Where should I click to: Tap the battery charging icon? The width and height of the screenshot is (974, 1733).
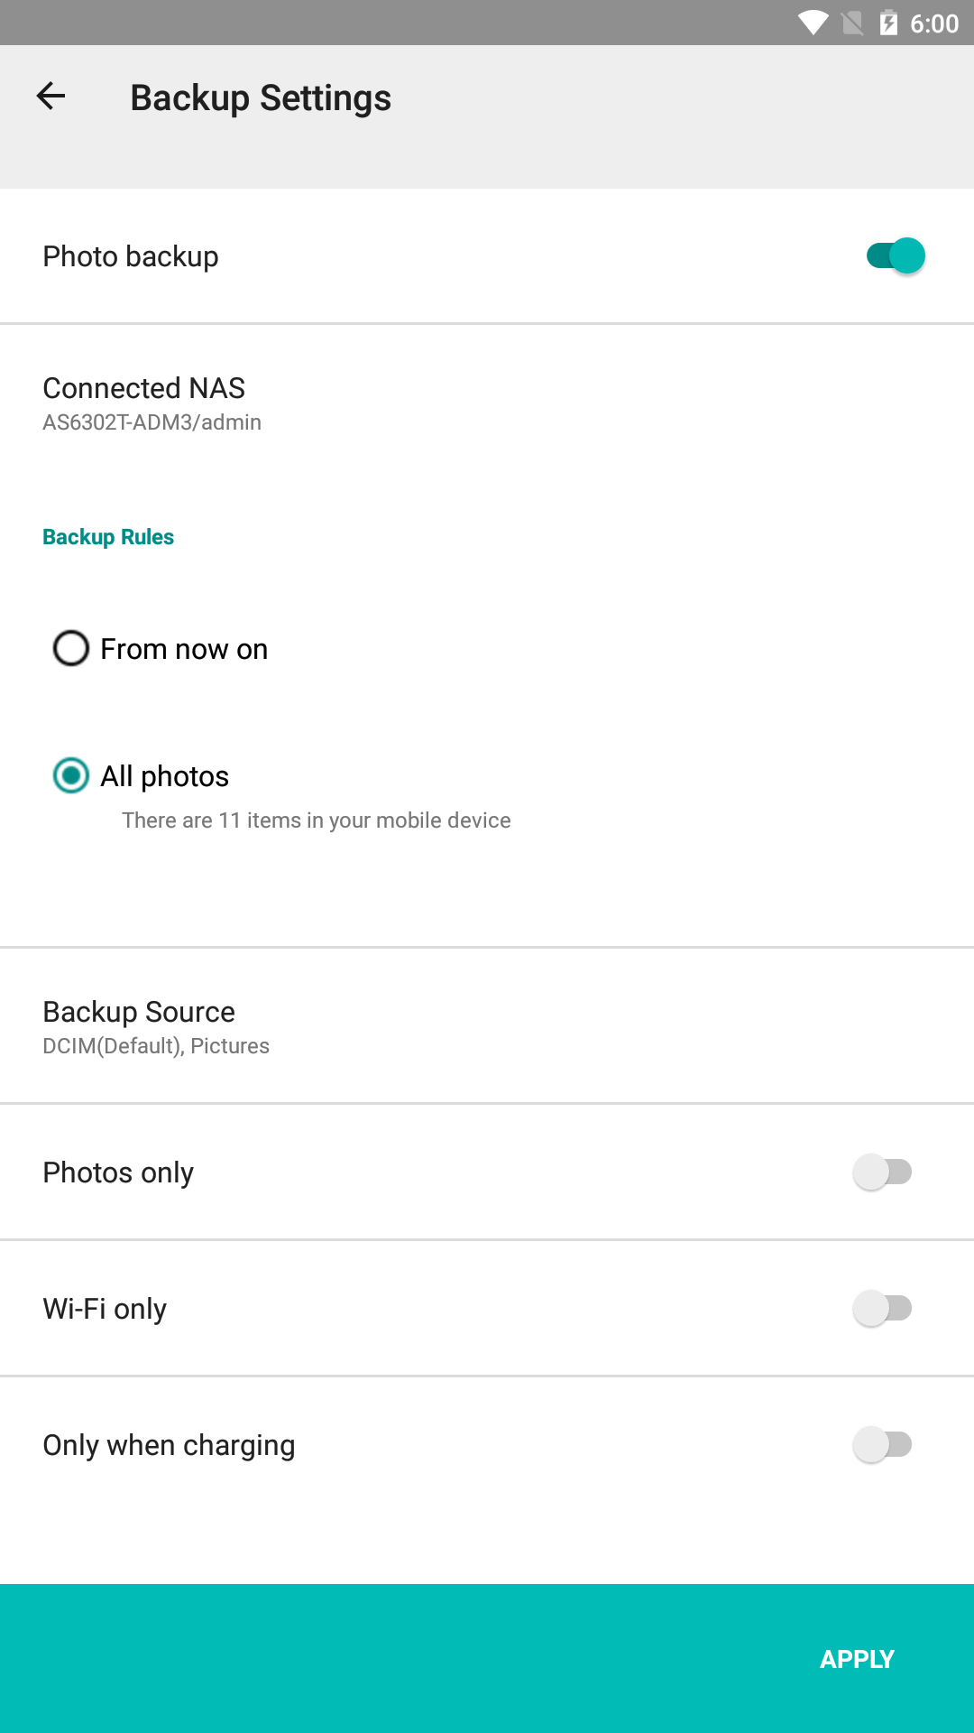888,23
